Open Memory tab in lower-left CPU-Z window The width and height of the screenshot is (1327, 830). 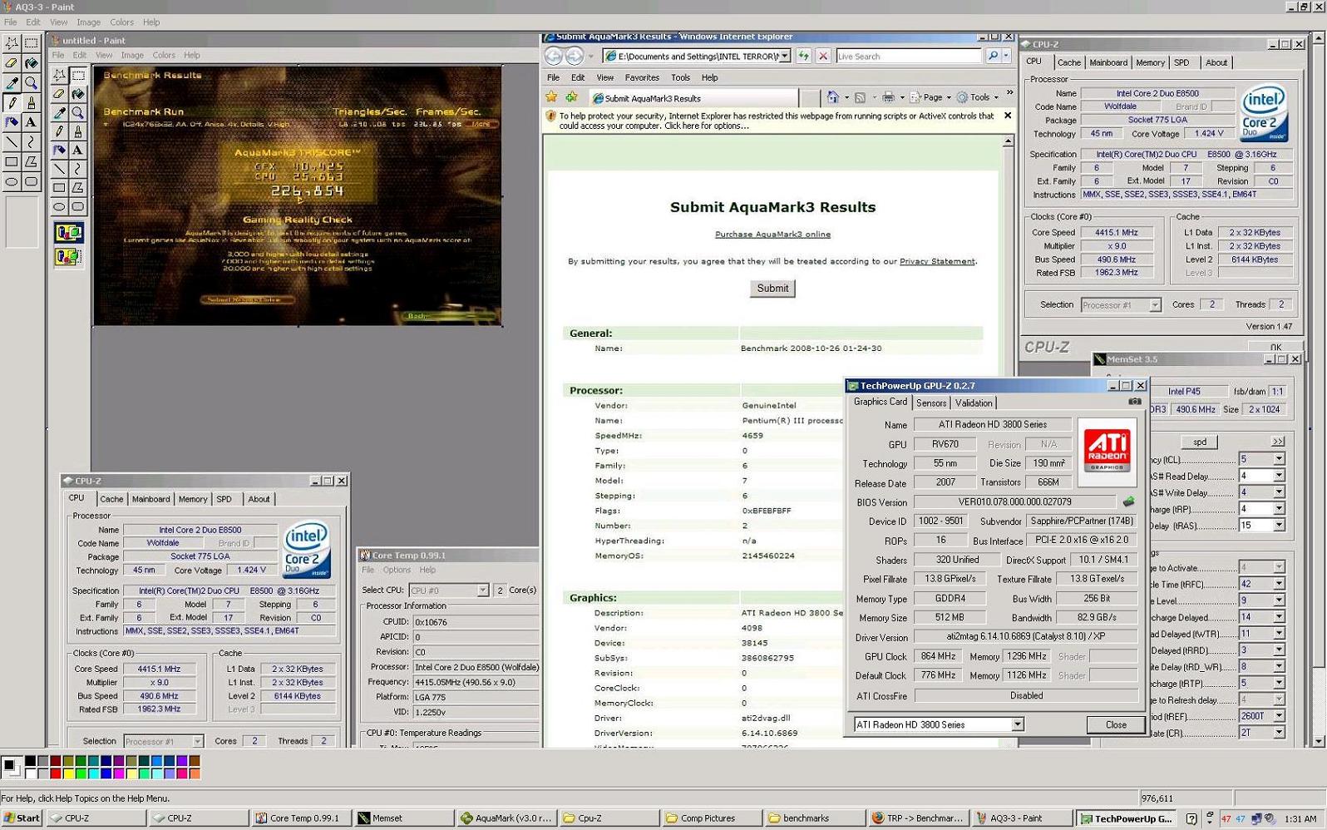(193, 499)
